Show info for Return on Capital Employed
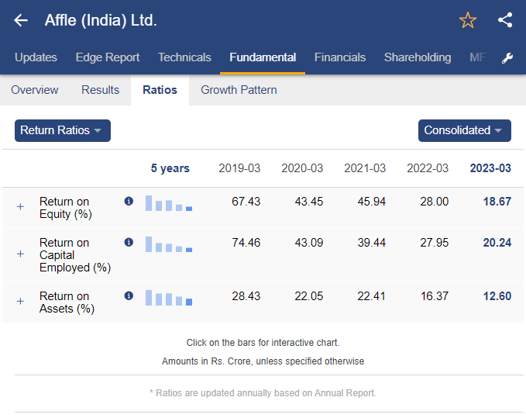Image resolution: width=526 pixels, height=418 pixels. point(129,242)
